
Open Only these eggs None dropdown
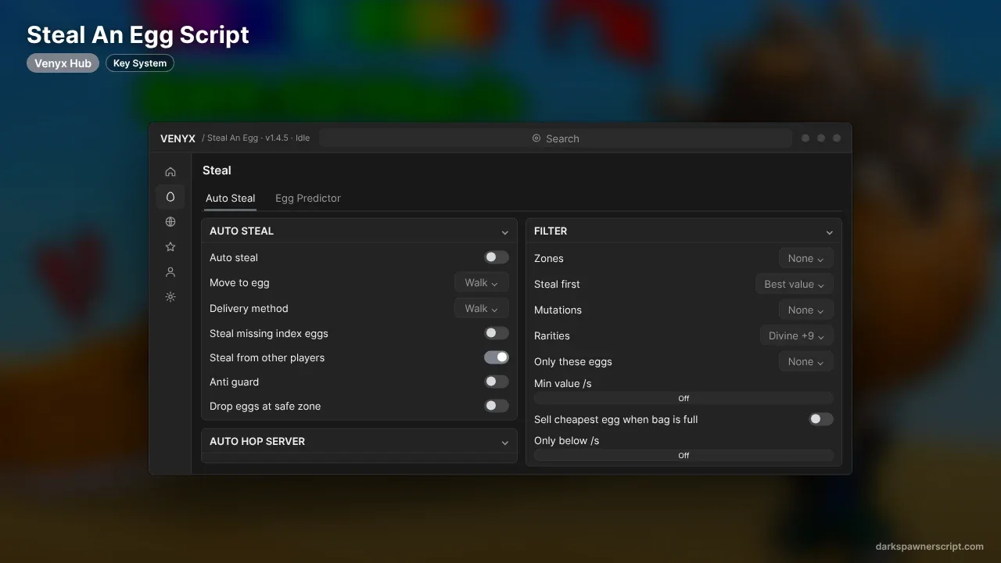point(806,361)
